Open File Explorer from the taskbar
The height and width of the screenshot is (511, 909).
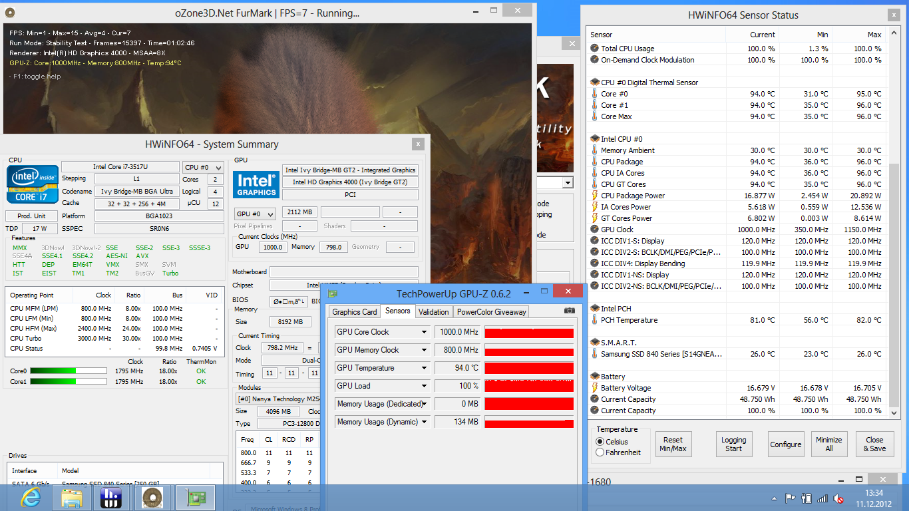coord(72,497)
